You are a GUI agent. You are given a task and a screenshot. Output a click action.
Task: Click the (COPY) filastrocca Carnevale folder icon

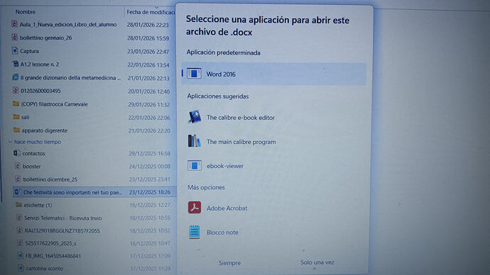click(16, 103)
